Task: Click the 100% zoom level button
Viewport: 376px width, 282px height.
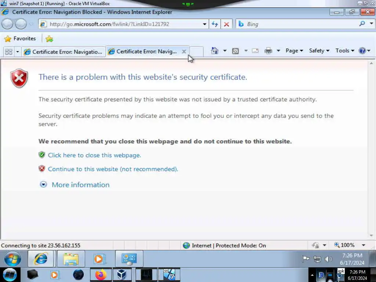Action: (x=344, y=245)
